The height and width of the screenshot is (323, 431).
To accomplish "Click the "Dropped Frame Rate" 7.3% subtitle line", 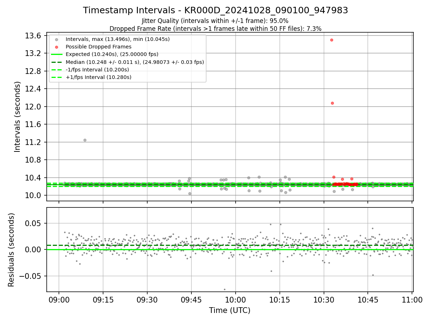I will [215, 29].
